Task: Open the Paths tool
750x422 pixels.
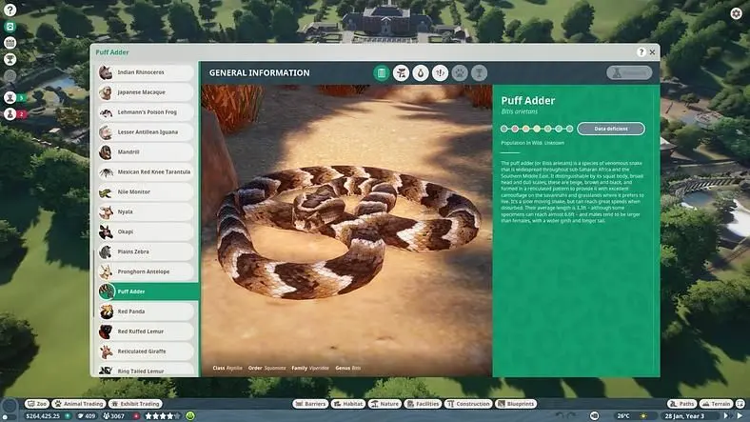Action: (x=682, y=404)
